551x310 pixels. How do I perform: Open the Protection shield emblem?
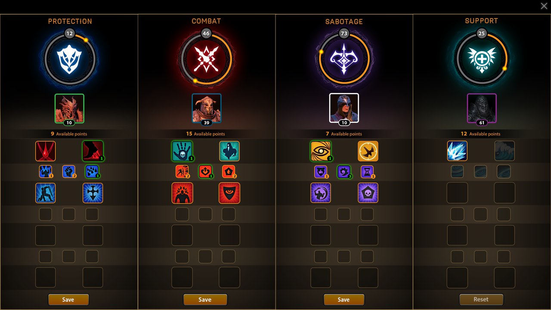[70, 59]
